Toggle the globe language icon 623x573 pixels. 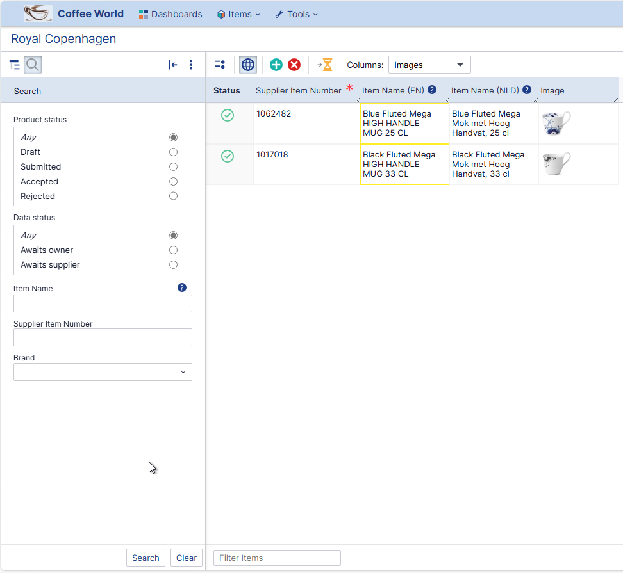pyautogui.click(x=248, y=65)
